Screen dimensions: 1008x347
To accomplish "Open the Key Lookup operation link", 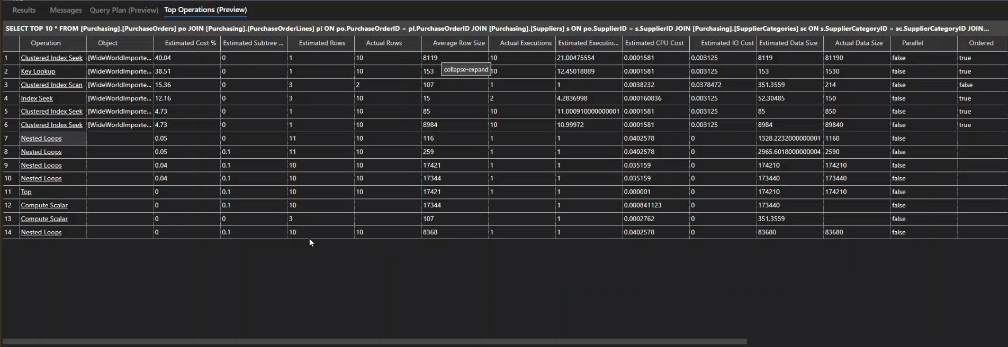I will [38, 71].
